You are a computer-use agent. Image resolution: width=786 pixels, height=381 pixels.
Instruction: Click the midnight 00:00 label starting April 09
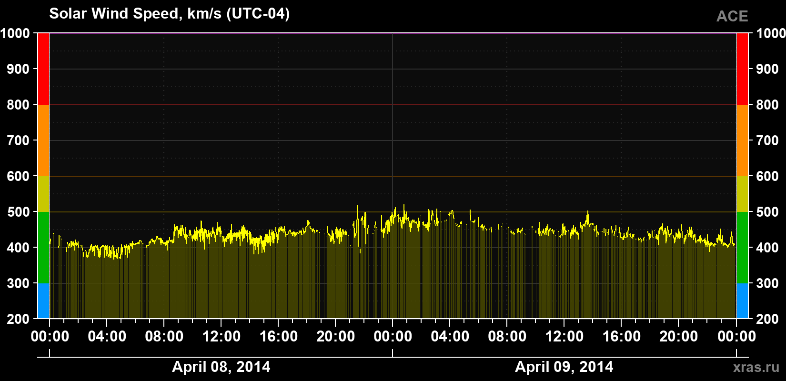coord(393,337)
